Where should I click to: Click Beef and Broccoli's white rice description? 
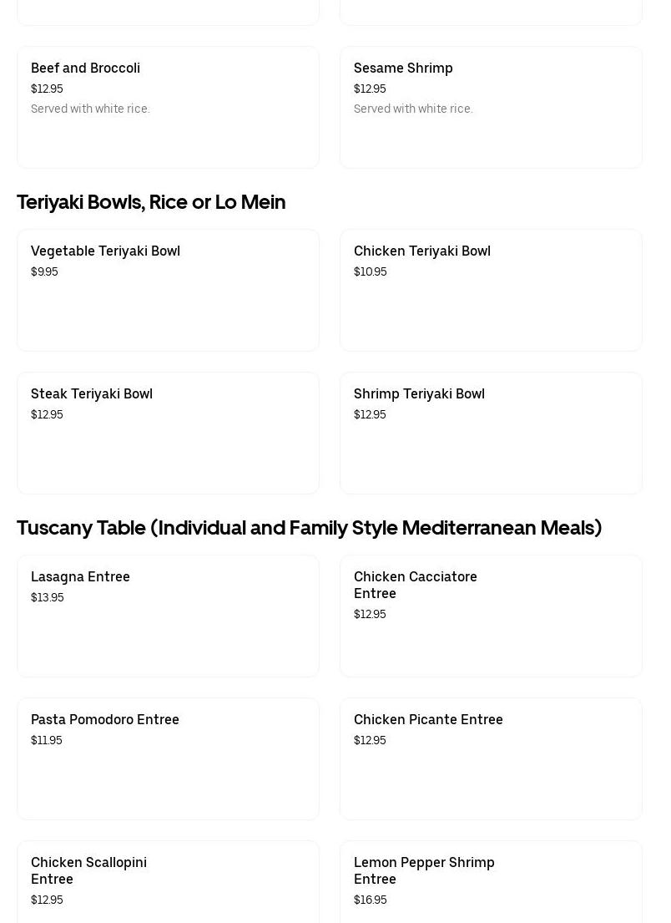click(90, 109)
